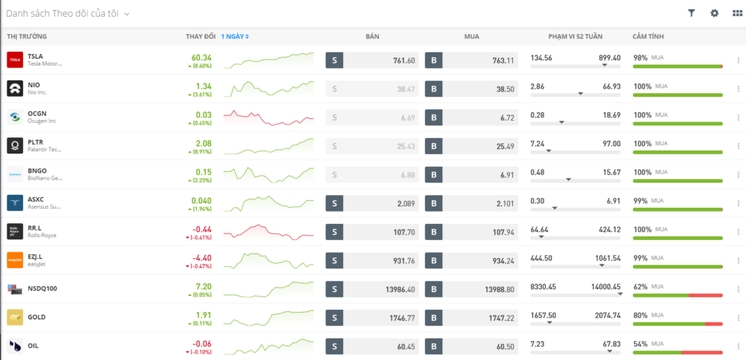Viewport: 746px width, 360px height.
Task: Click GOLD 52-week high 2074.74
Action: pos(608,316)
